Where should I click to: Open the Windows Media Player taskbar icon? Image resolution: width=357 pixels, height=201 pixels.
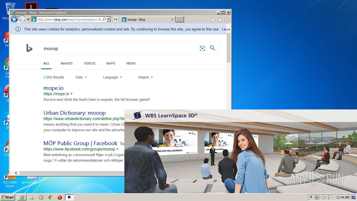pyautogui.click(x=41, y=197)
